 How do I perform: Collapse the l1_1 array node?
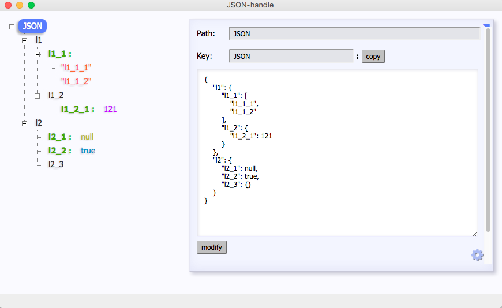[37, 54]
